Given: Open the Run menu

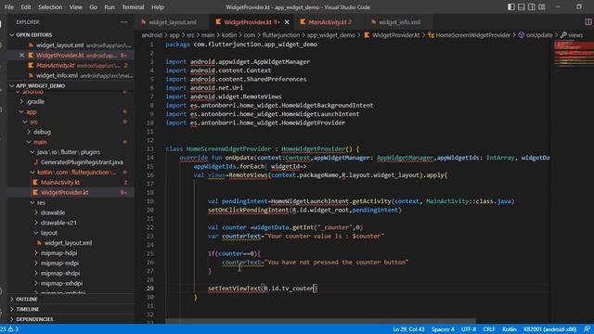Looking at the screenshot, I should point(110,7).
